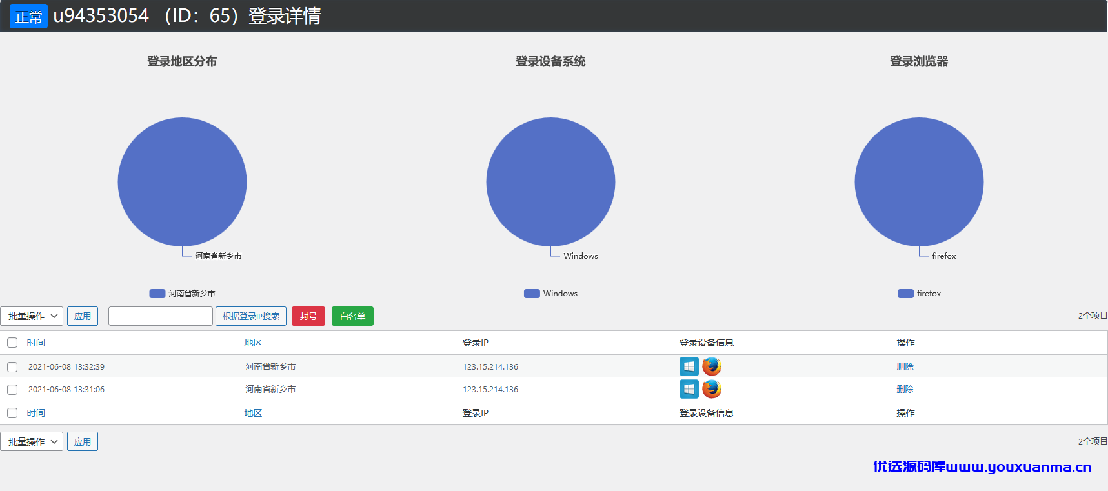The width and height of the screenshot is (1108, 491).
Task: Open the top 批量操作 dropdown
Action: pyautogui.click(x=32, y=316)
